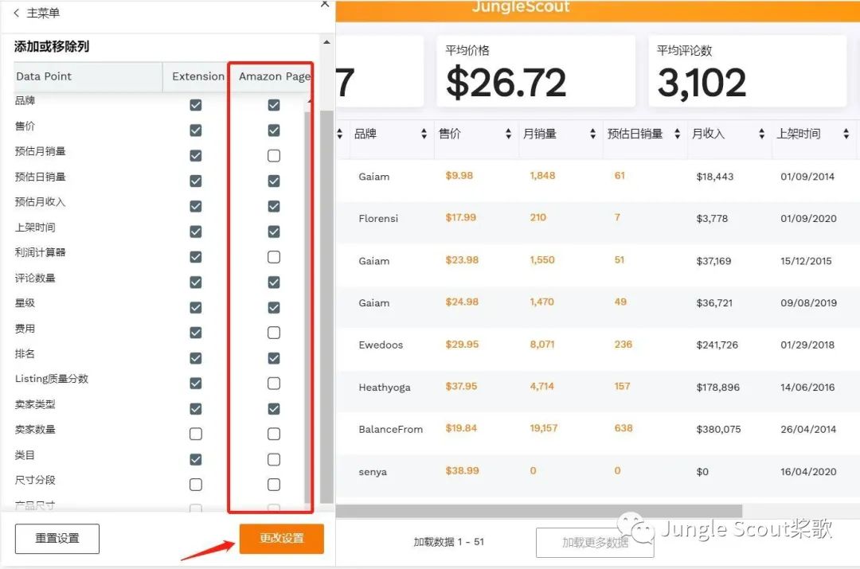This screenshot has height=569, width=860.
Task: Click revenue value $380,075
Action: pos(718,430)
